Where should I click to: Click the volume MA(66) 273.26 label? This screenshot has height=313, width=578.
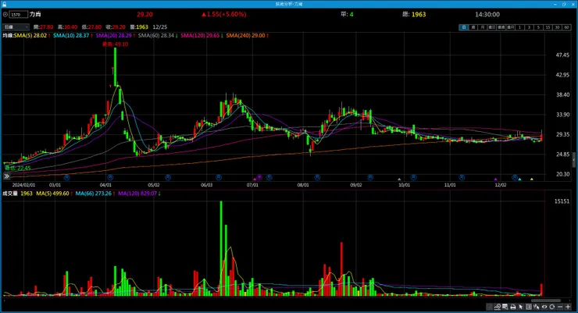point(93,194)
